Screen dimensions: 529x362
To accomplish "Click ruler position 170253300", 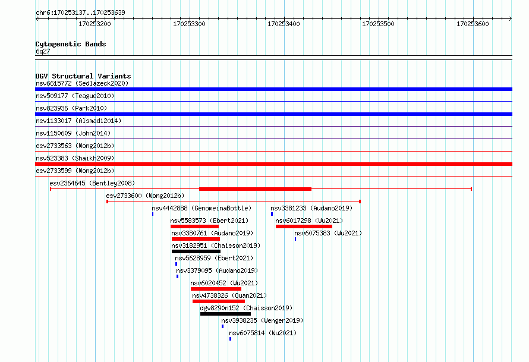I will click(x=189, y=24).
